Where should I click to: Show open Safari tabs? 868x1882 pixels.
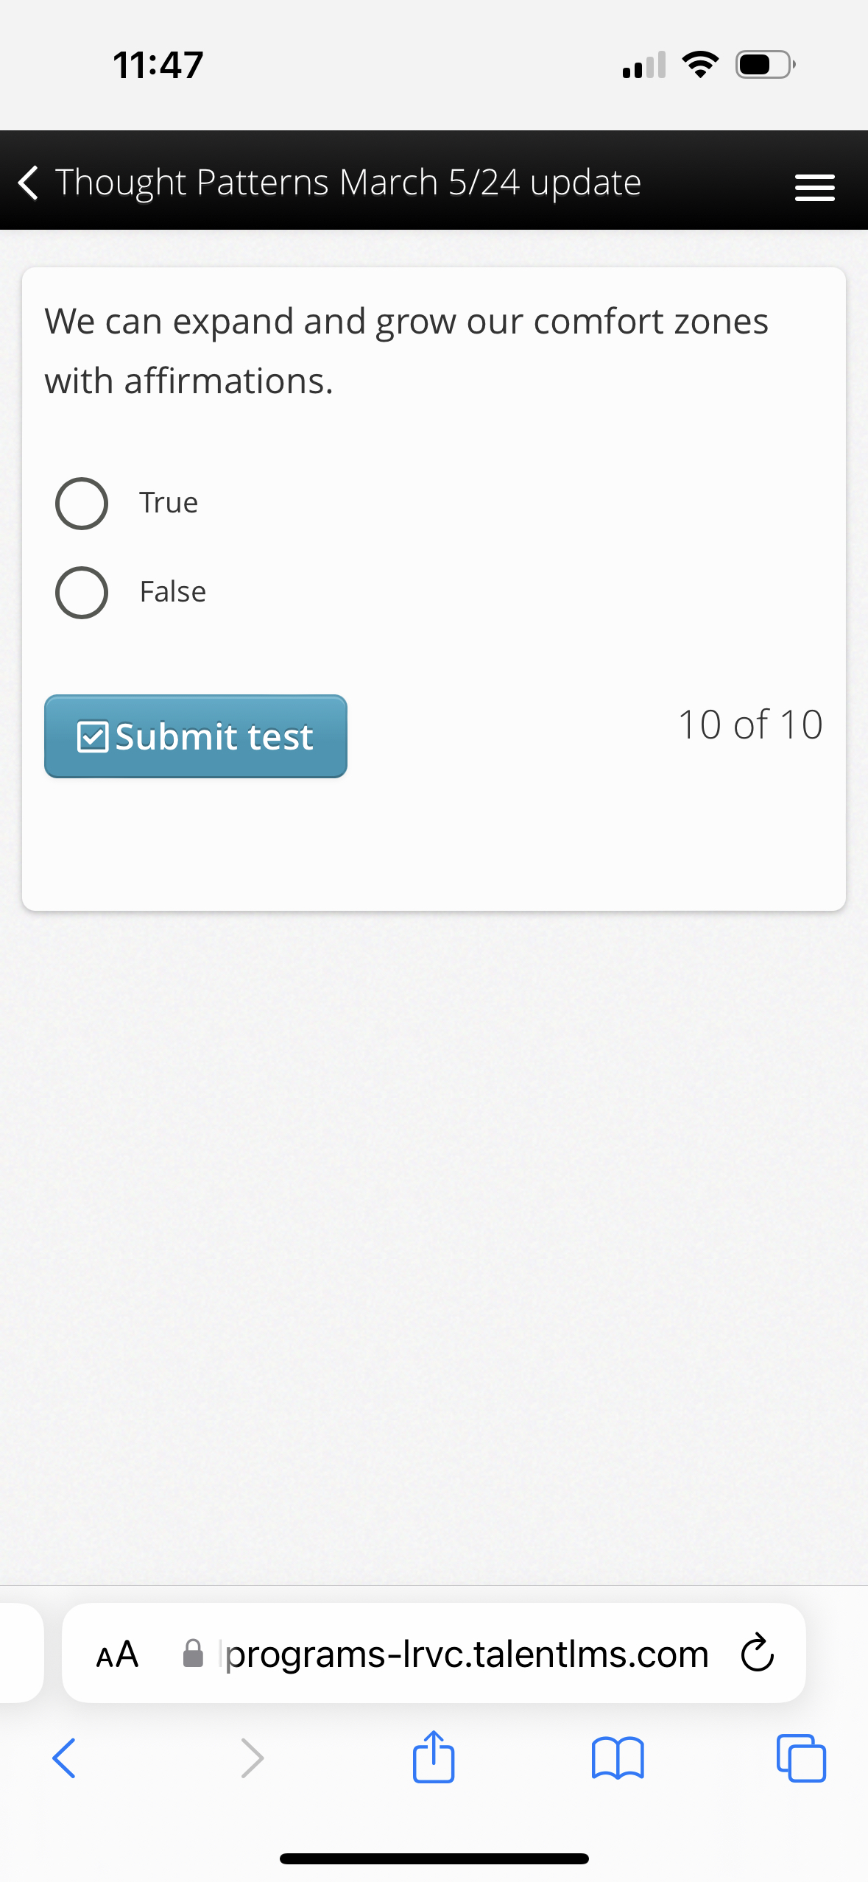[x=802, y=1758]
